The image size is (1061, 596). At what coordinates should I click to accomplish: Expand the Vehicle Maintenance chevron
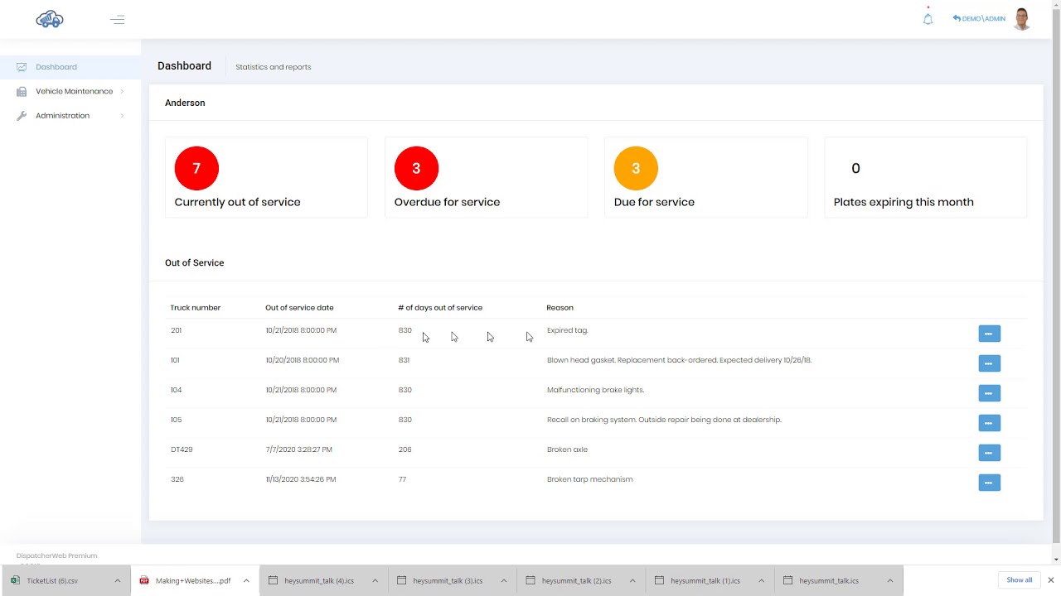point(122,91)
